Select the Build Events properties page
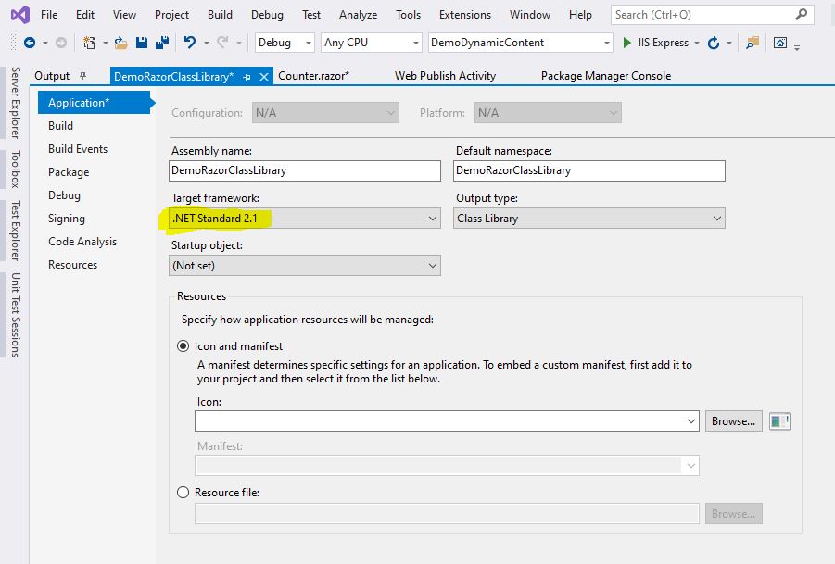Screen dimensions: 835x564 point(78,149)
